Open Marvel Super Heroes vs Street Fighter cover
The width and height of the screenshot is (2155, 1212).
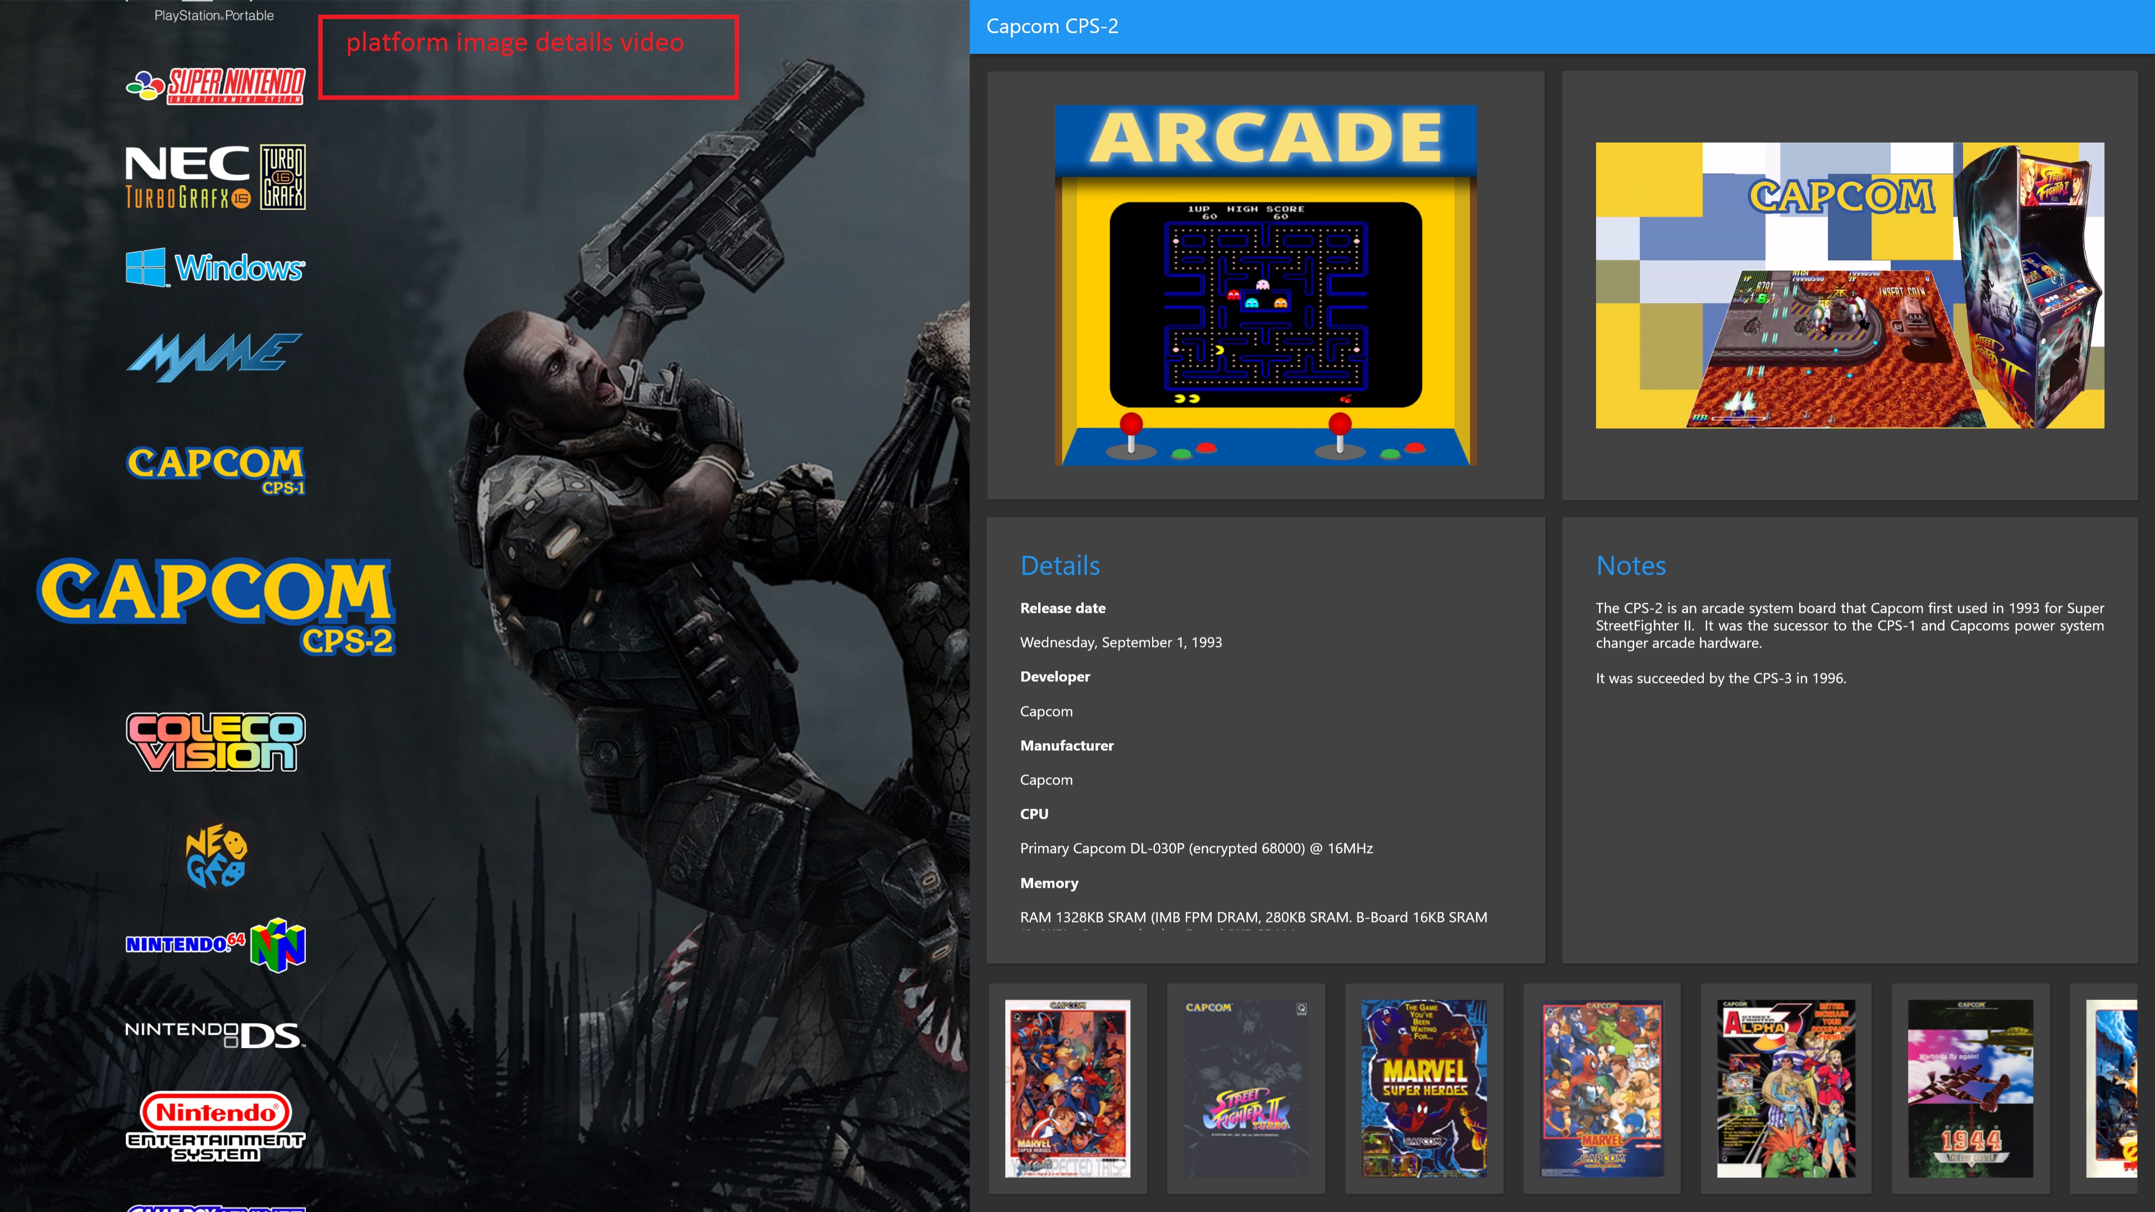coord(1067,1088)
